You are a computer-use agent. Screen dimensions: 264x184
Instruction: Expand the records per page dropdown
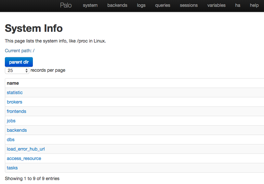coord(17,70)
